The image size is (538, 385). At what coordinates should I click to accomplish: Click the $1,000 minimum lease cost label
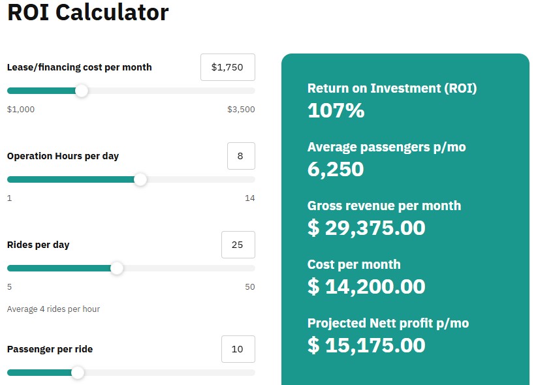(x=21, y=110)
